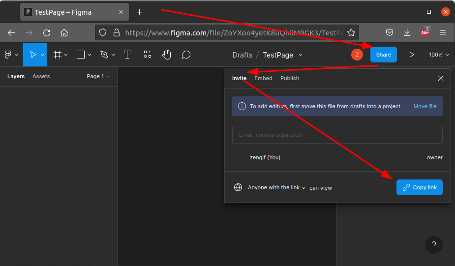Expand the main menu chevron
Screen dimensions: 455x266
[x=16, y=55]
